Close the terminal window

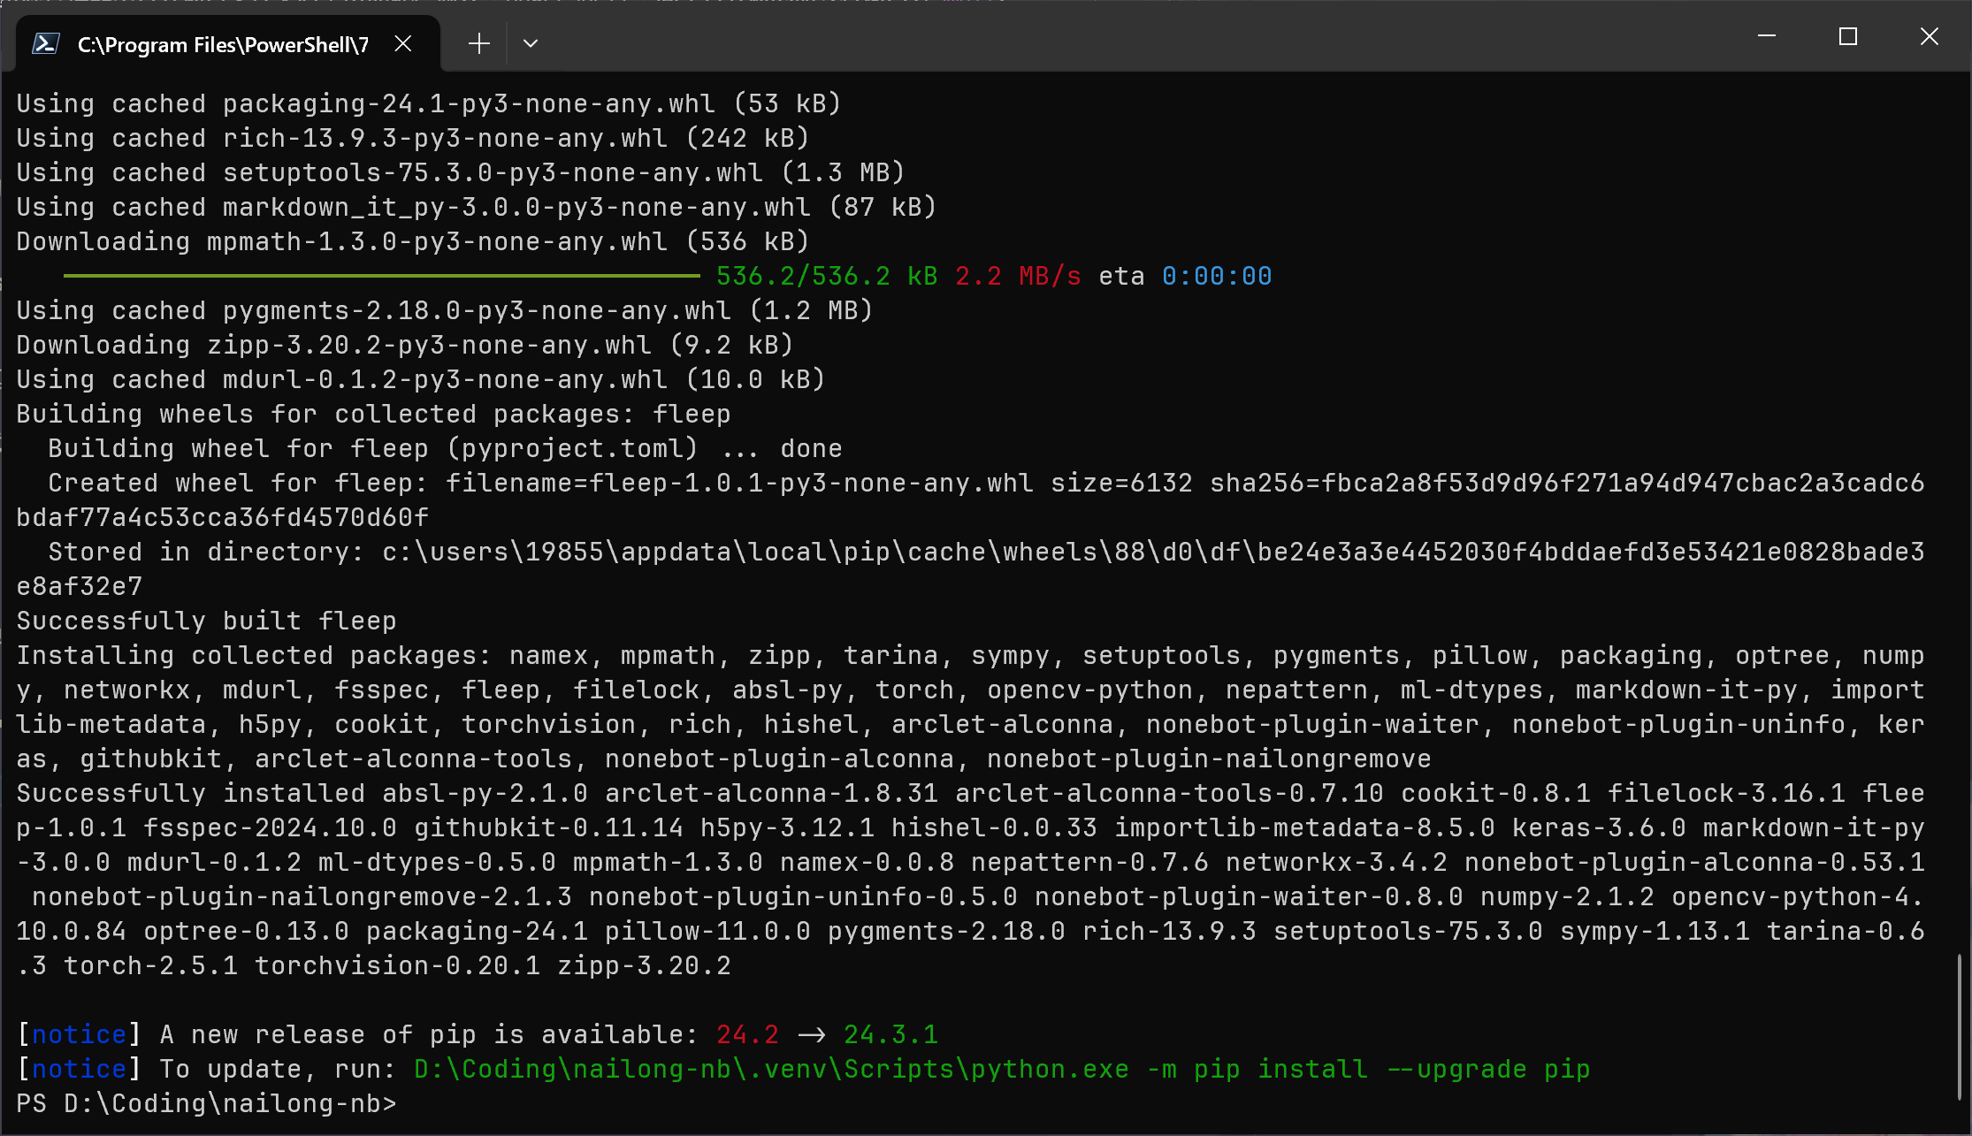pyautogui.click(x=1929, y=36)
